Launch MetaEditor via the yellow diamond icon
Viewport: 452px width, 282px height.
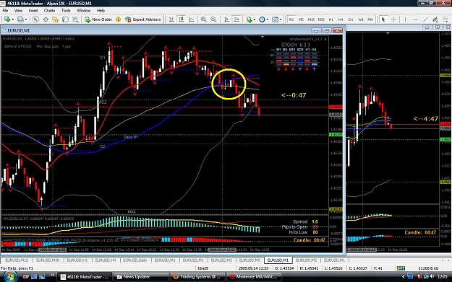(x=118, y=19)
